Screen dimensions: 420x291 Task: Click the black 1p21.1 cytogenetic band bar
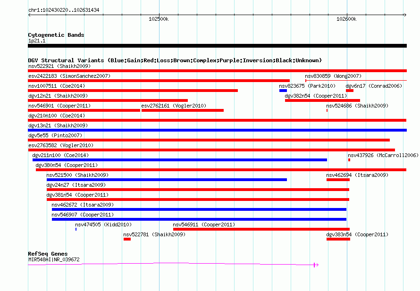point(217,46)
